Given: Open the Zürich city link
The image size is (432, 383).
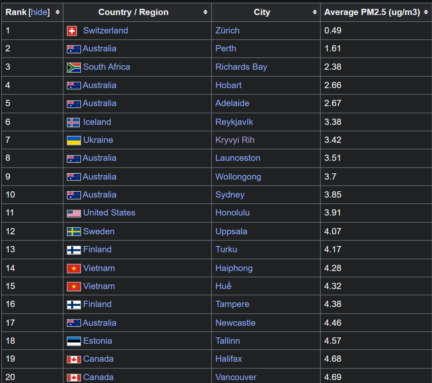Looking at the screenshot, I should (x=227, y=30).
